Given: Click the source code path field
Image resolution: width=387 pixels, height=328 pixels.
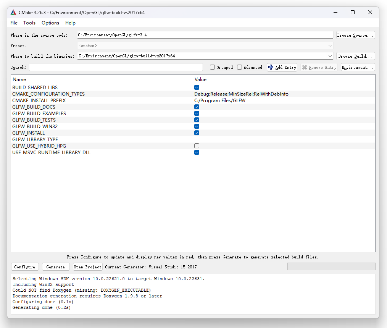Looking at the screenshot, I should pyautogui.click(x=205, y=35).
